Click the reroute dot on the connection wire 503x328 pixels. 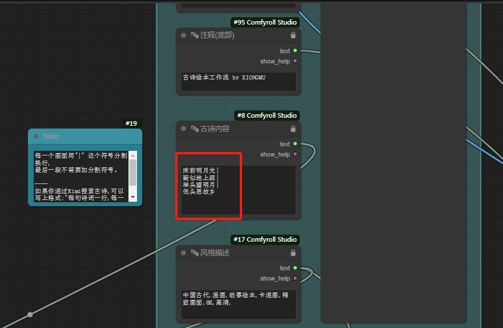point(30,314)
